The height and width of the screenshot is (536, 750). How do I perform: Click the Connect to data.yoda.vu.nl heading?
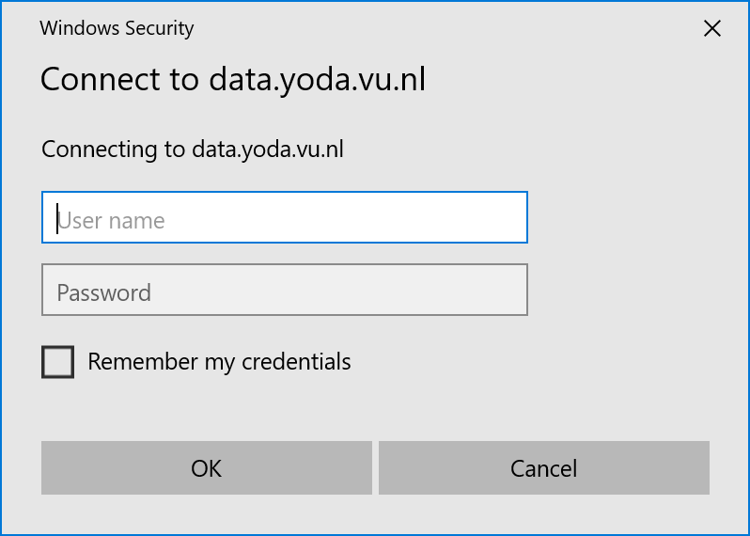[232, 79]
